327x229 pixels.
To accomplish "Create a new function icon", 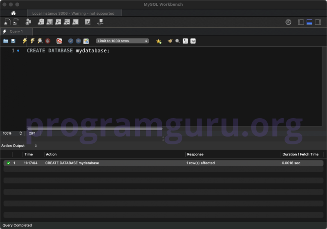I will coord(75,22).
